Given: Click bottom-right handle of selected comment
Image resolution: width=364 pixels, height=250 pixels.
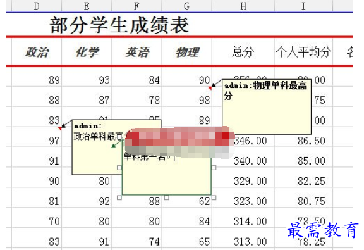Looking at the screenshot, I should point(214,197).
